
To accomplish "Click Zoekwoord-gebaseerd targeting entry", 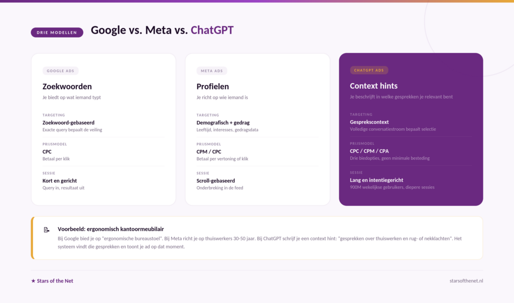I will pyautogui.click(x=68, y=122).
